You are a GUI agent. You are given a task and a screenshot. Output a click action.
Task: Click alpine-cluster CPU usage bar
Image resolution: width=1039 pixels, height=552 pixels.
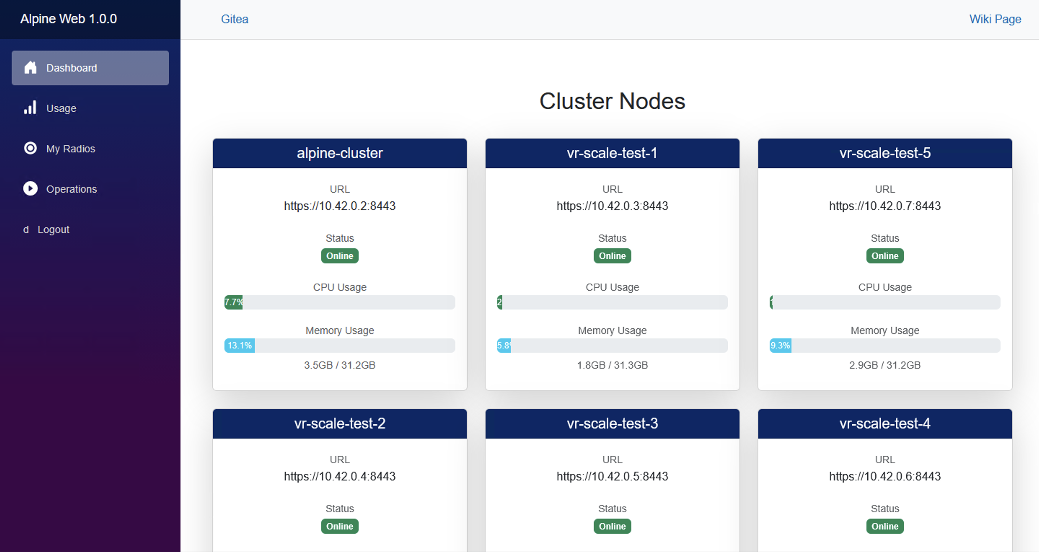tap(339, 302)
